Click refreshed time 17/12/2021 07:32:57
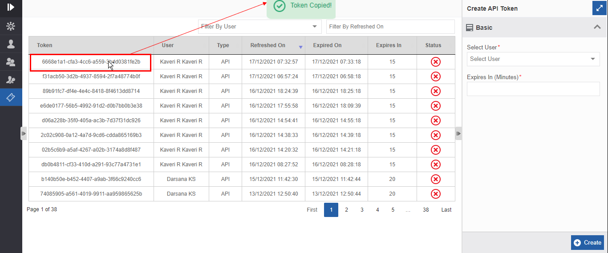This screenshot has width=608, height=253. pyautogui.click(x=274, y=62)
